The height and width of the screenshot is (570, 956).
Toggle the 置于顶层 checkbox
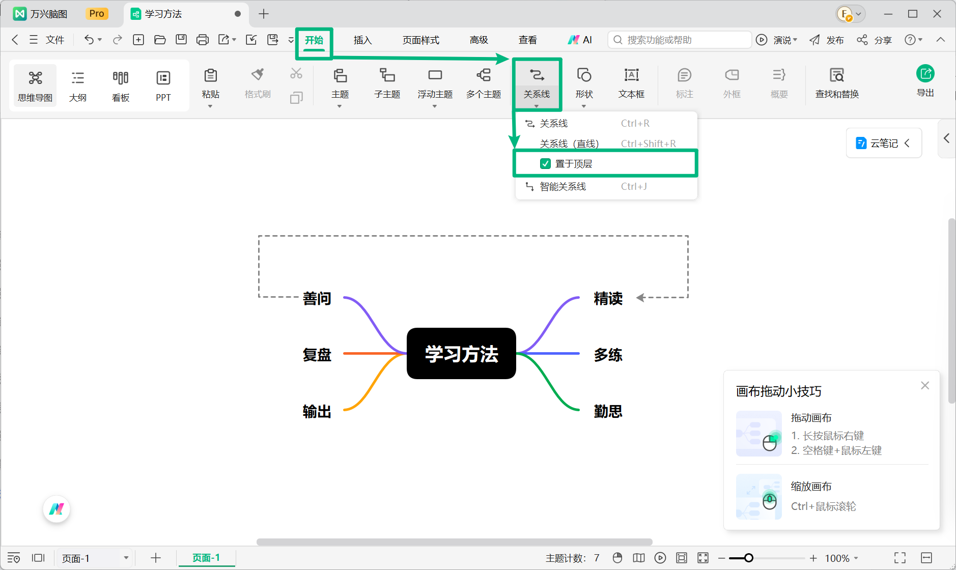pyautogui.click(x=545, y=163)
